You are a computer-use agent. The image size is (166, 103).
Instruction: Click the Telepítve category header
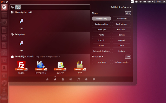[x=18, y=34]
